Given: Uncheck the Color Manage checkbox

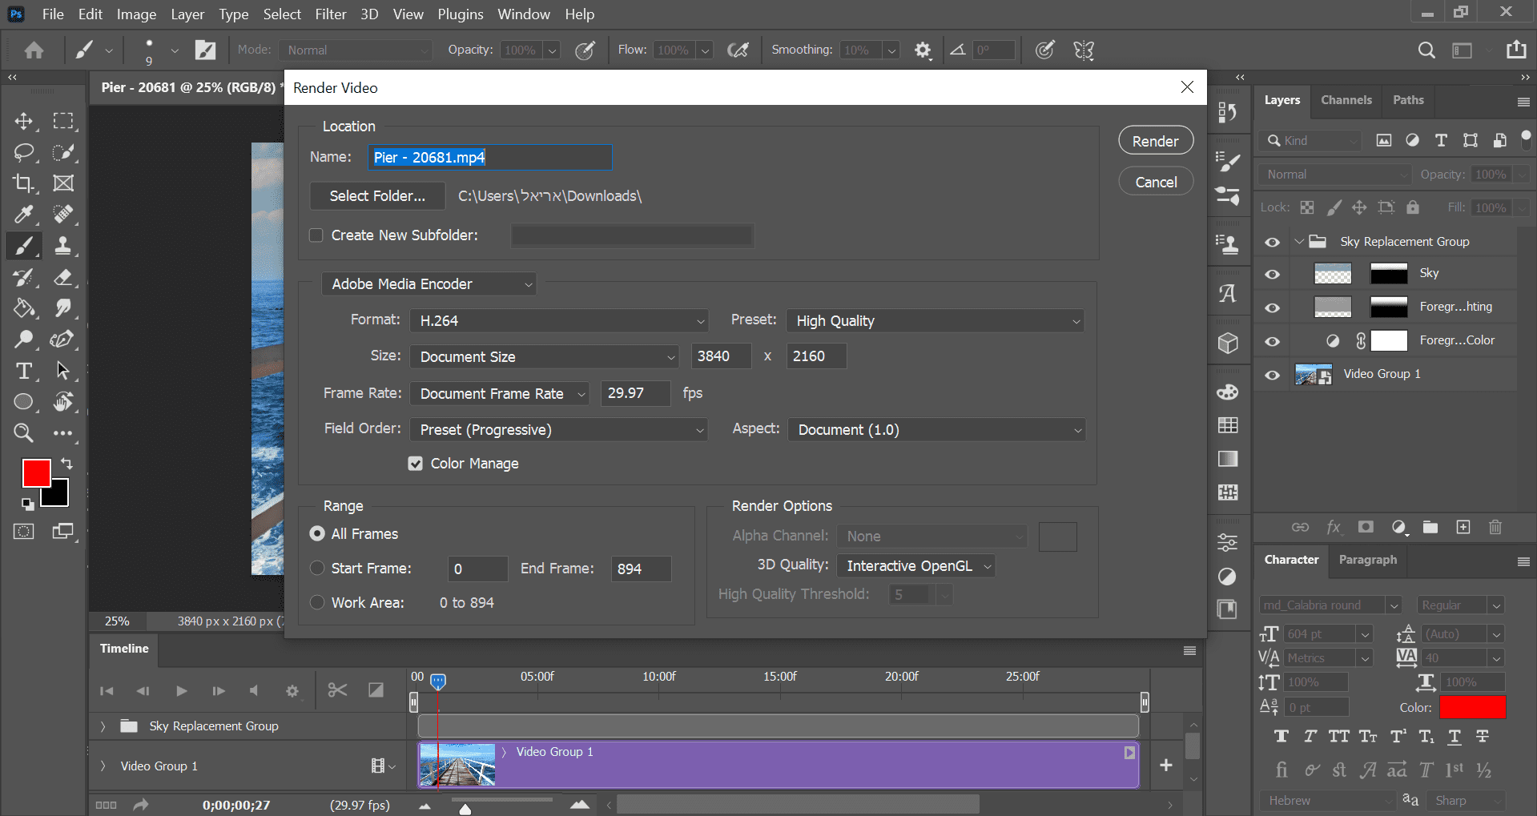Looking at the screenshot, I should (415, 464).
